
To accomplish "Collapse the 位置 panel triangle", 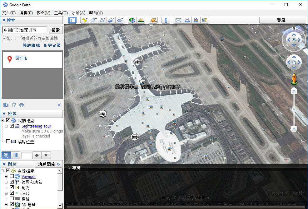I will pyautogui.click(x=4, y=114).
